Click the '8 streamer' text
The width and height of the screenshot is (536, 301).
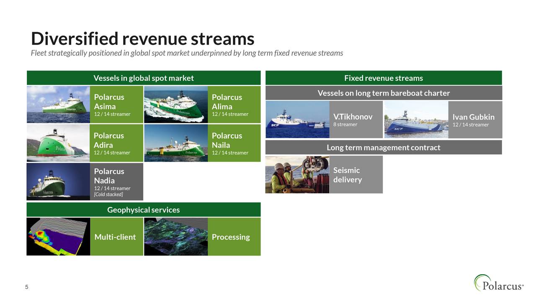[x=345, y=125]
